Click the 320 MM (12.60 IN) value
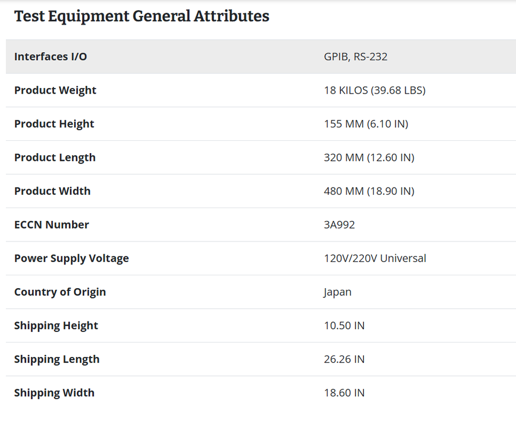 (369, 158)
